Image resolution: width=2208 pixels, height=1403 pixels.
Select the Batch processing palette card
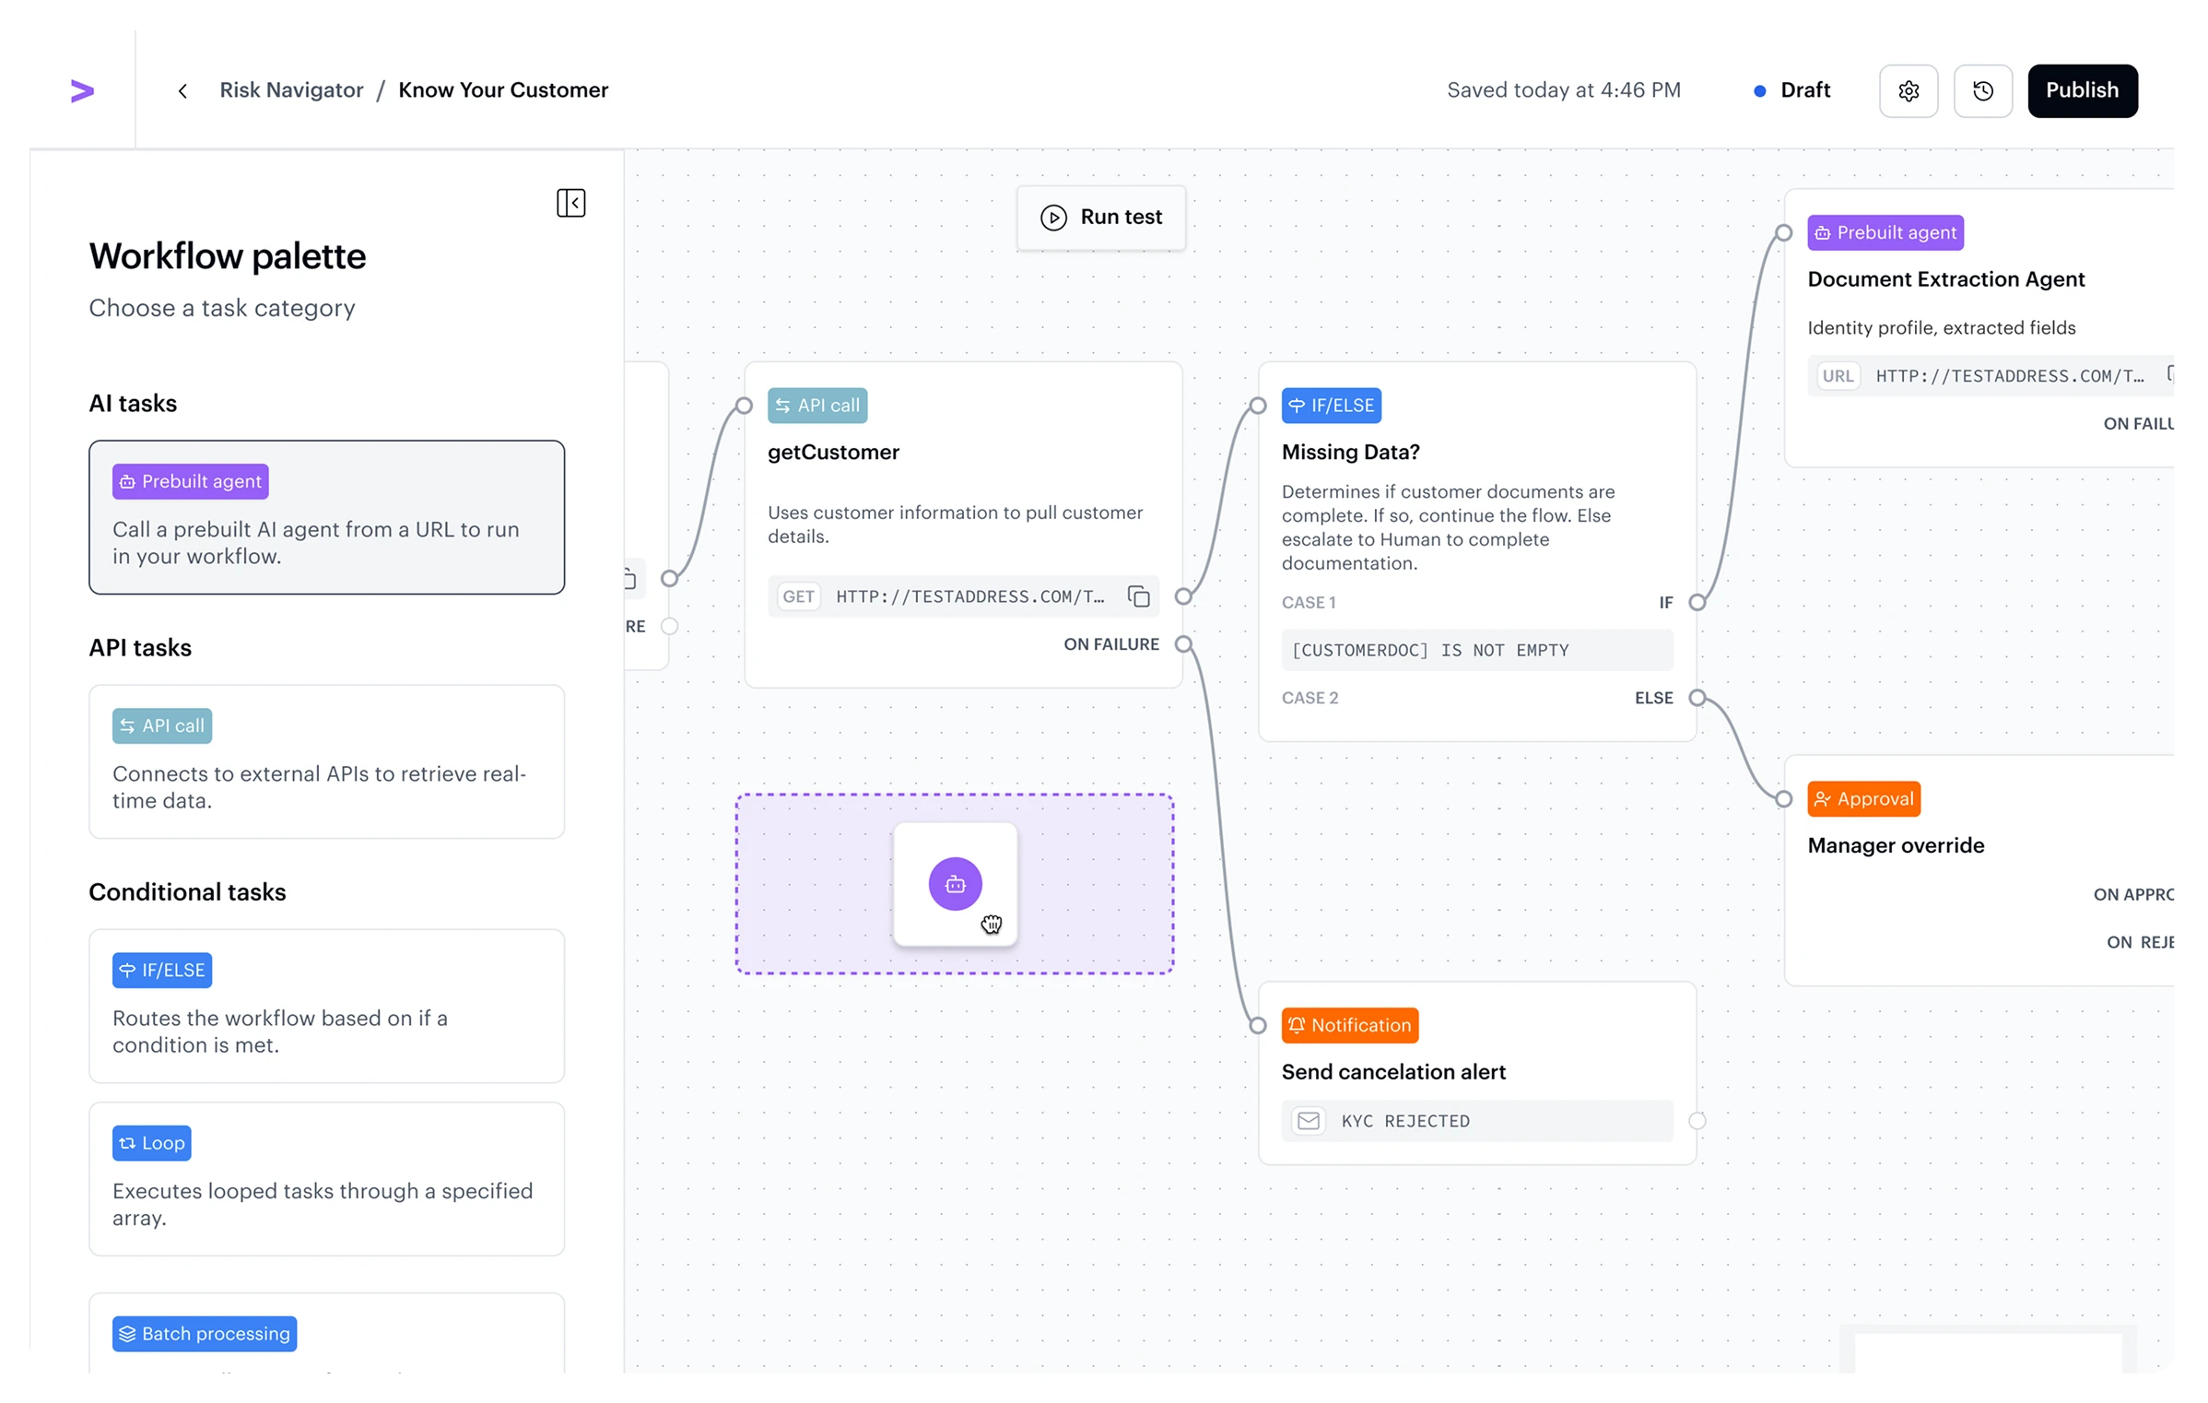pyautogui.click(x=326, y=1333)
